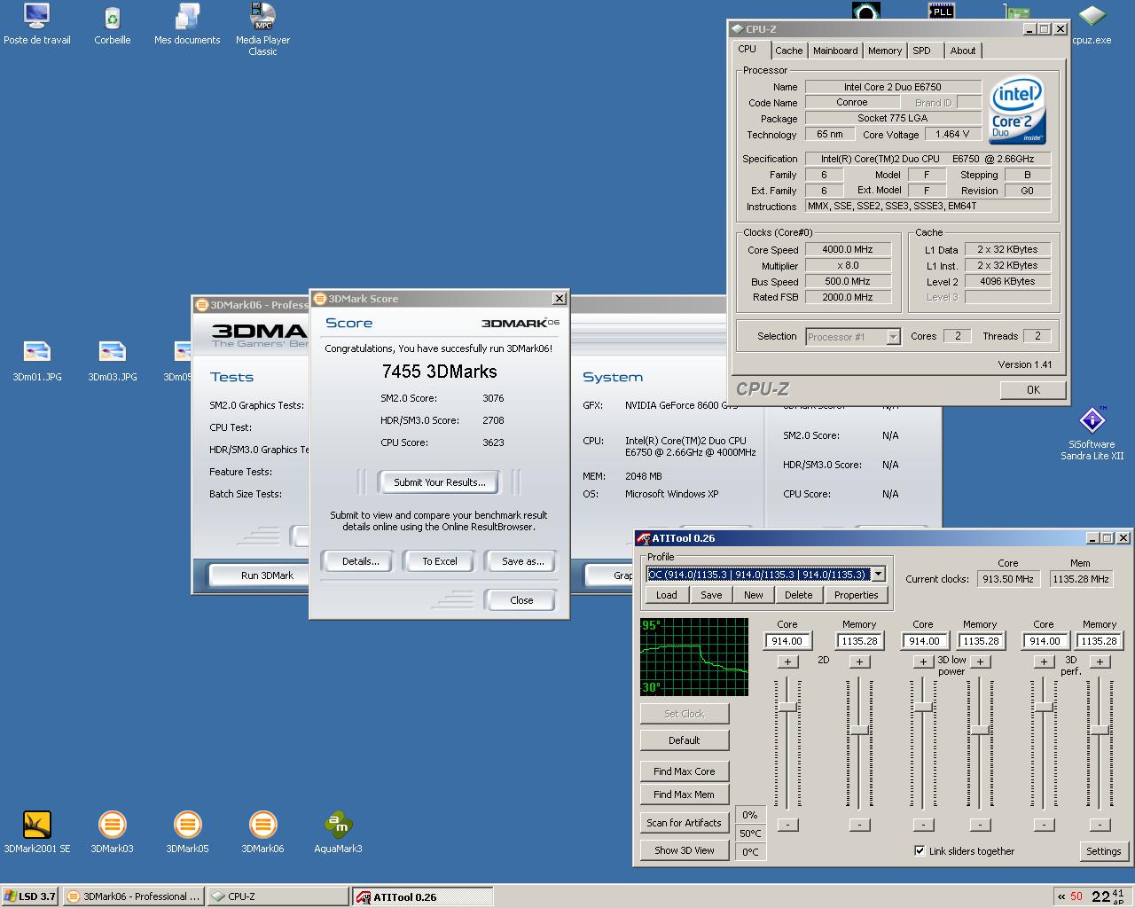Open the ATITool Profile dropdown
Screen dimensions: 1135x908
point(878,574)
